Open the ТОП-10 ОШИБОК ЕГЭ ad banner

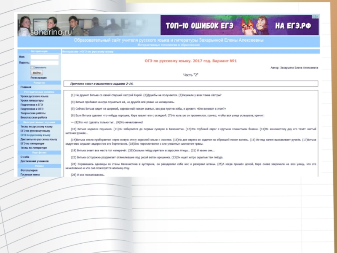coord(239,25)
